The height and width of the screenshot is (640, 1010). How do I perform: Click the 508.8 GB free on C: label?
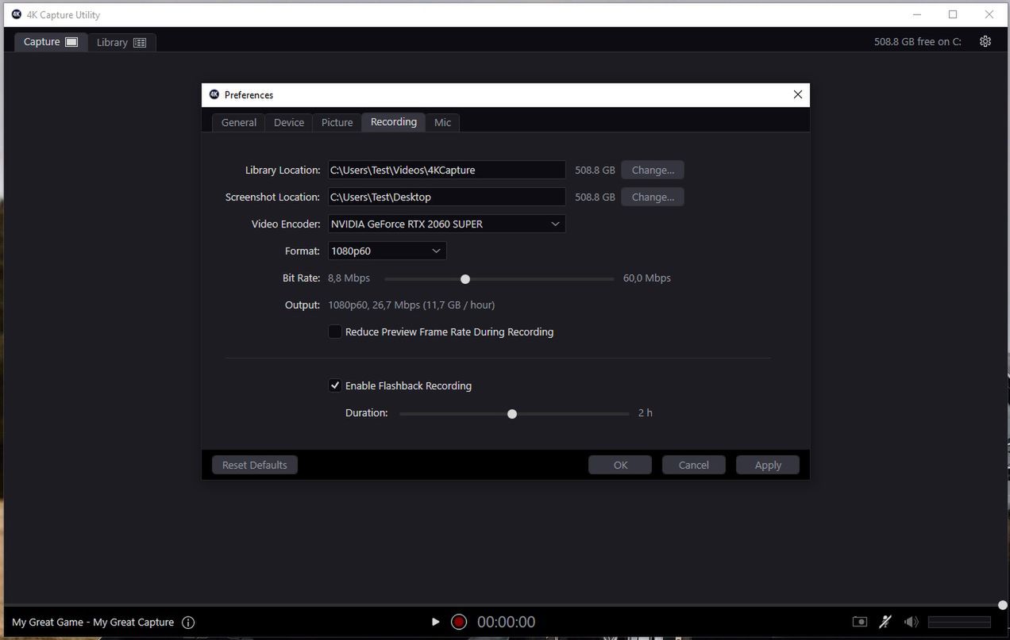(918, 42)
